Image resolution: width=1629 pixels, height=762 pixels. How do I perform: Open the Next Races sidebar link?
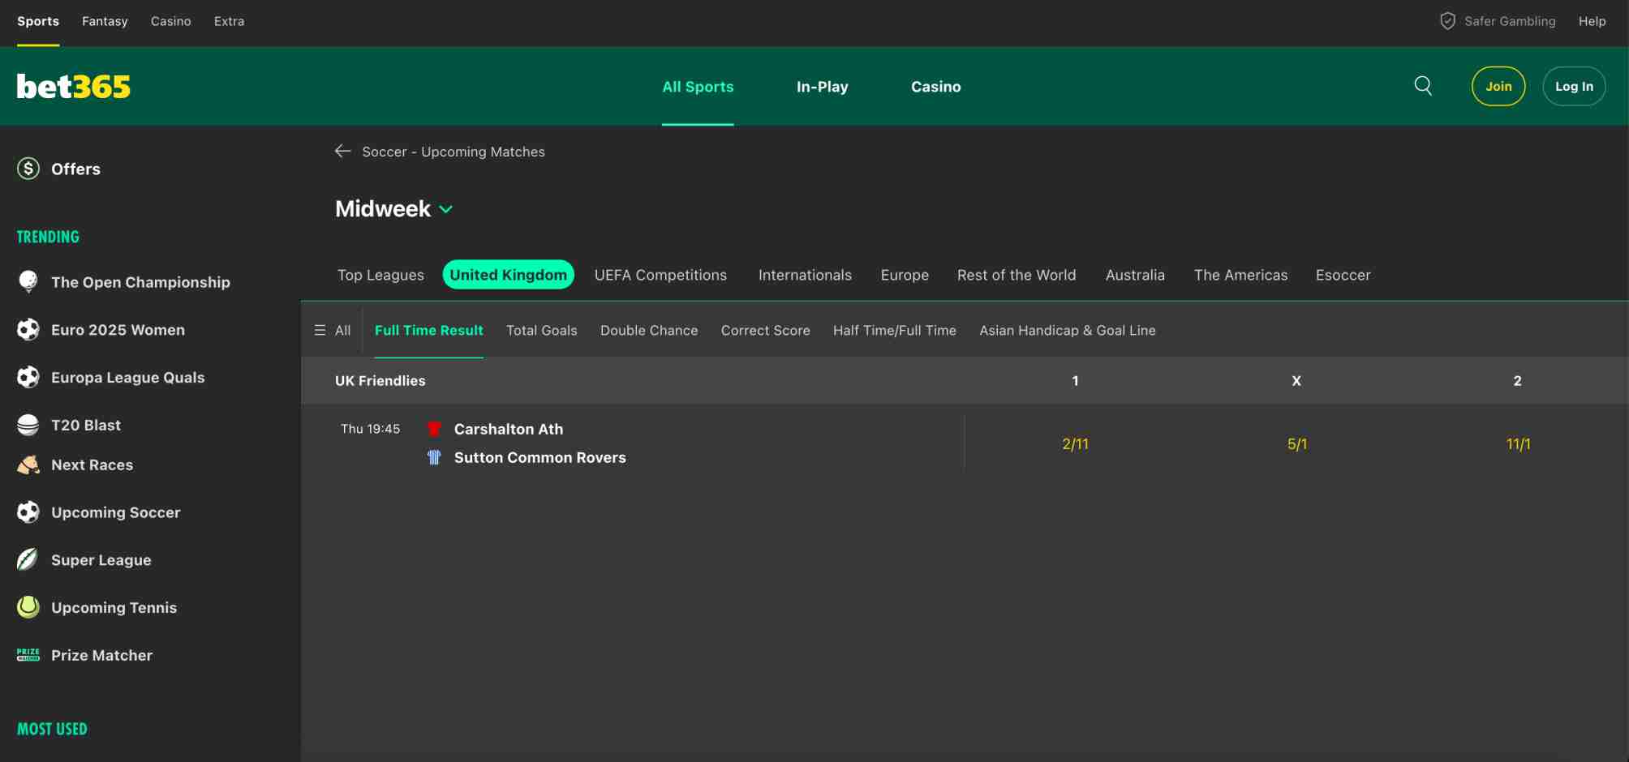coord(92,464)
